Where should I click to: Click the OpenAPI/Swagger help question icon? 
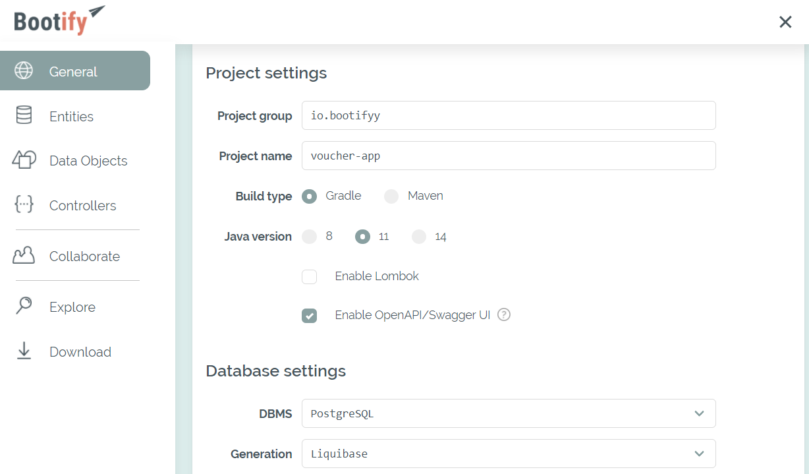click(x=504, y=314)
